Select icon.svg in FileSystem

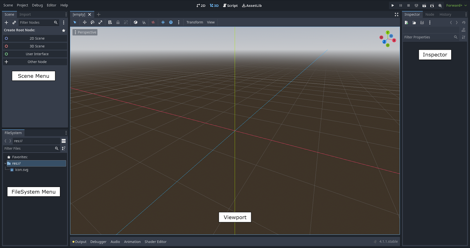[x=22, y=170]
